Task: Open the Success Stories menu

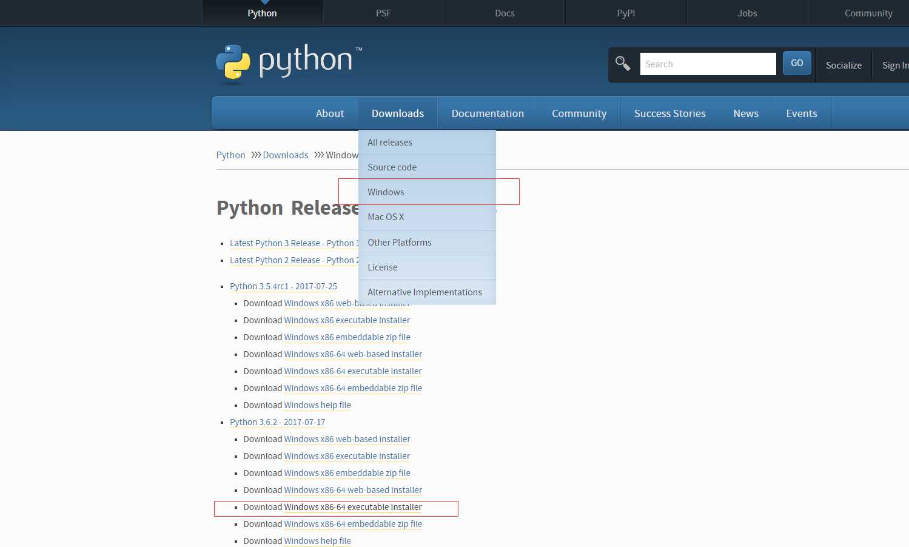Action: coord(669,113)
